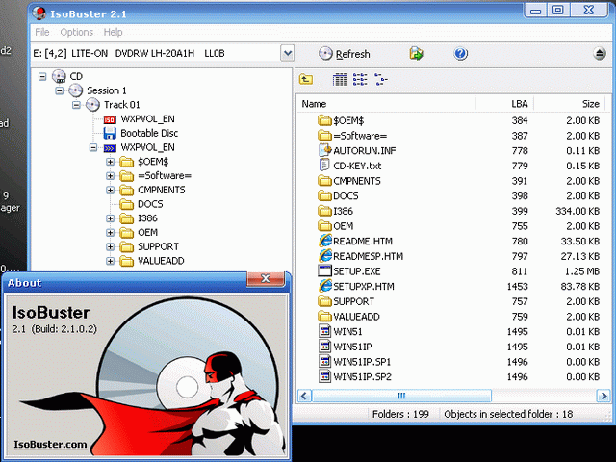Click the Refresh button in the toolbar

(345, 54)
